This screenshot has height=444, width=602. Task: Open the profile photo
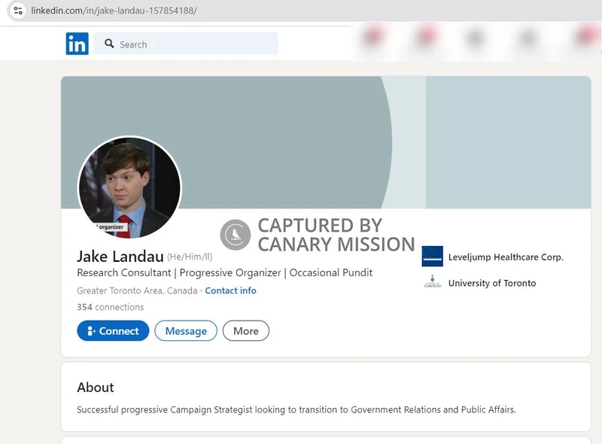[x=129, y=187]
